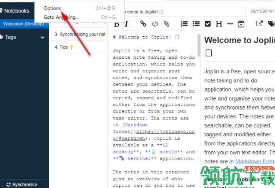Click the Tags icon in the sidebar
Viewport: 275px width, 188px height.
(1, 37)
